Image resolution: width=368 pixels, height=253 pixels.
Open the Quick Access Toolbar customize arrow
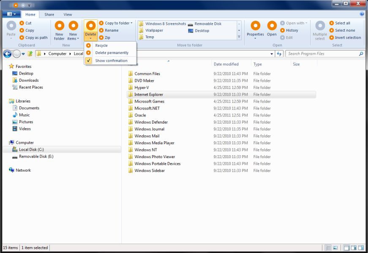click(x=29, y=5)
